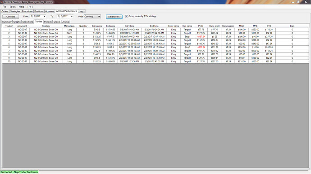The height and width of the screenshot is (174, 311).
Task: Sort by Trade-# column header
Action: click(9, 26)
